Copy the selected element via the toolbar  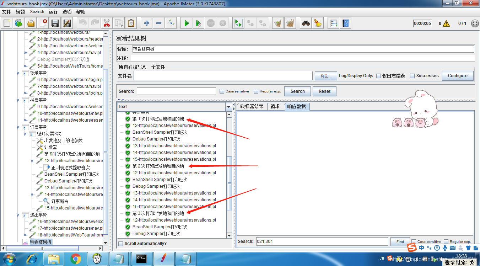119,23
